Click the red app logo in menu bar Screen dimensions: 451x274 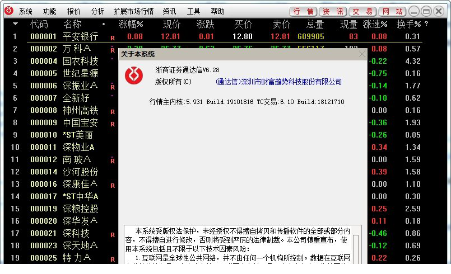9,11
